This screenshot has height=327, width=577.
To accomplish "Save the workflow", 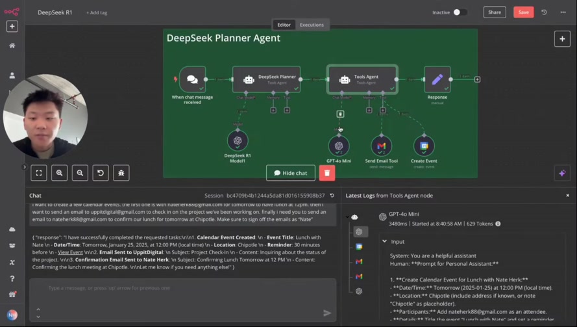I will coord(523,12).
